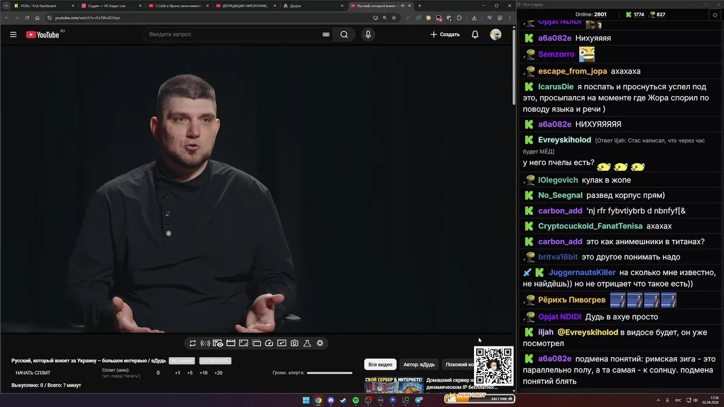
Task: Click the screen-frame icon in the player toolbar
Action: (x=243, y=343)
